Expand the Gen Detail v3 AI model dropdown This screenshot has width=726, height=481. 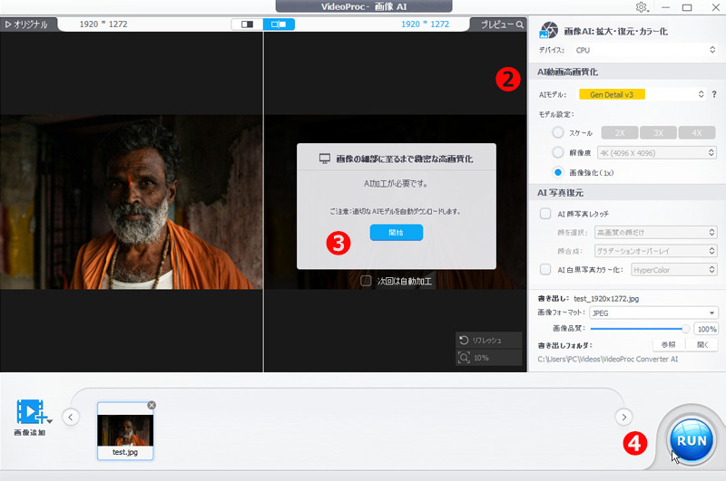coord(644,94)
